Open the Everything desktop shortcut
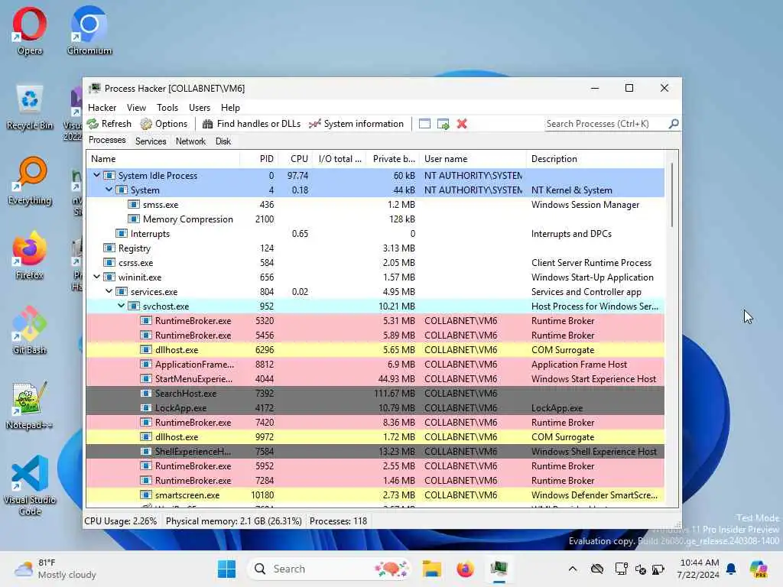 pyautogui.click(x=30, y=181)
